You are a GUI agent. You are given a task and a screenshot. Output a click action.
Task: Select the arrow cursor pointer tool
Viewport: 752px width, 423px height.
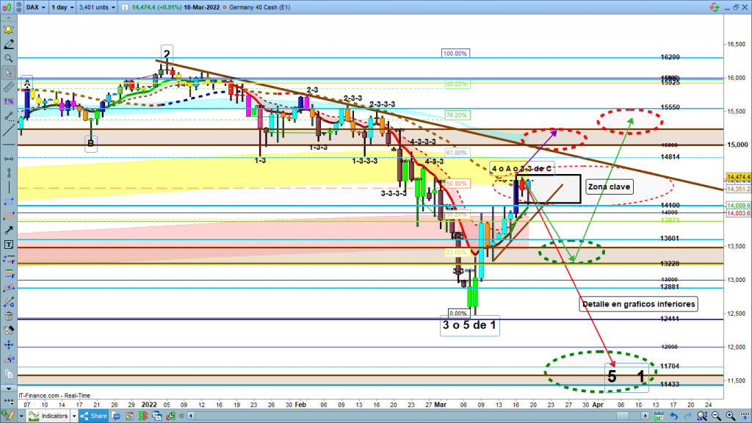(8, 73)
